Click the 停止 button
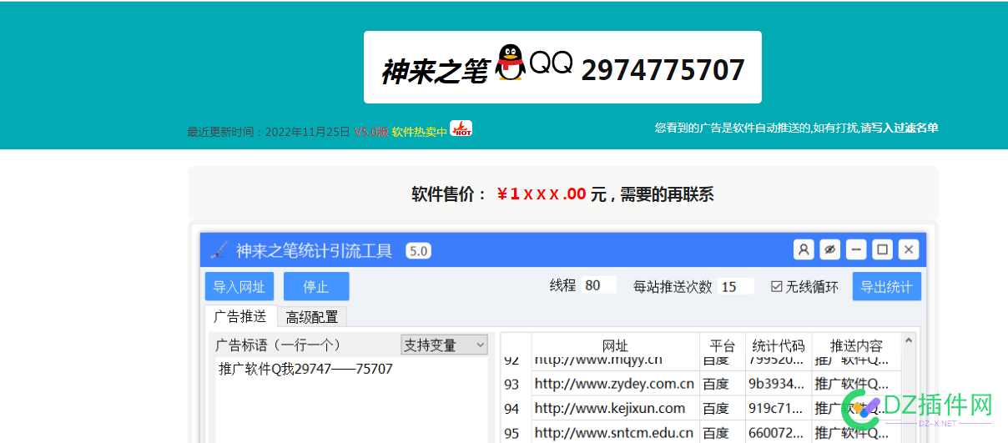This screenshot has height=443, width=1008. coord(316,286)
